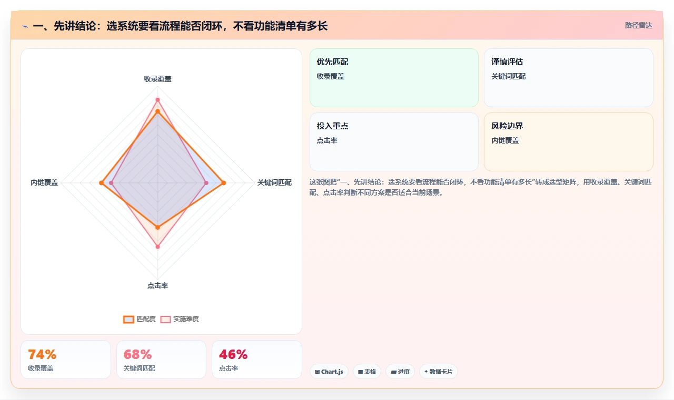The height and width of the screenshot is (400, 674).
Task: Click the 内链覆盖 radar axis label
Action: [44, 182]
